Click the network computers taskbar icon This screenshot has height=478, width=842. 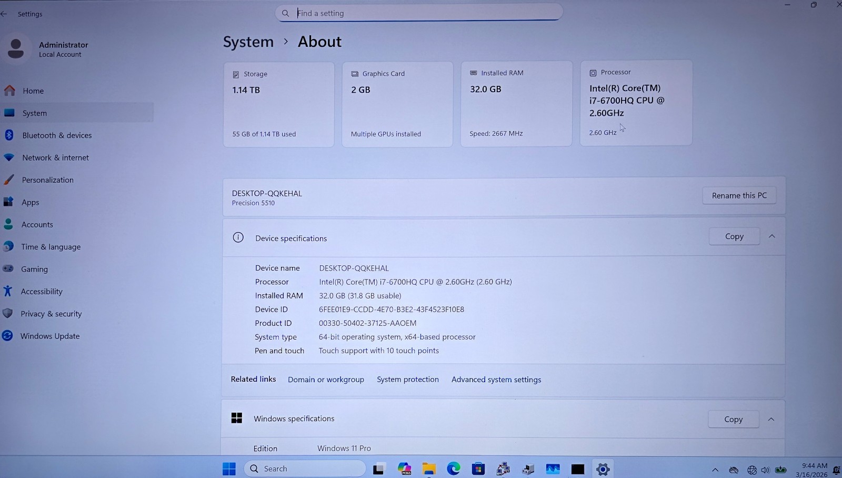pos(503,469)
